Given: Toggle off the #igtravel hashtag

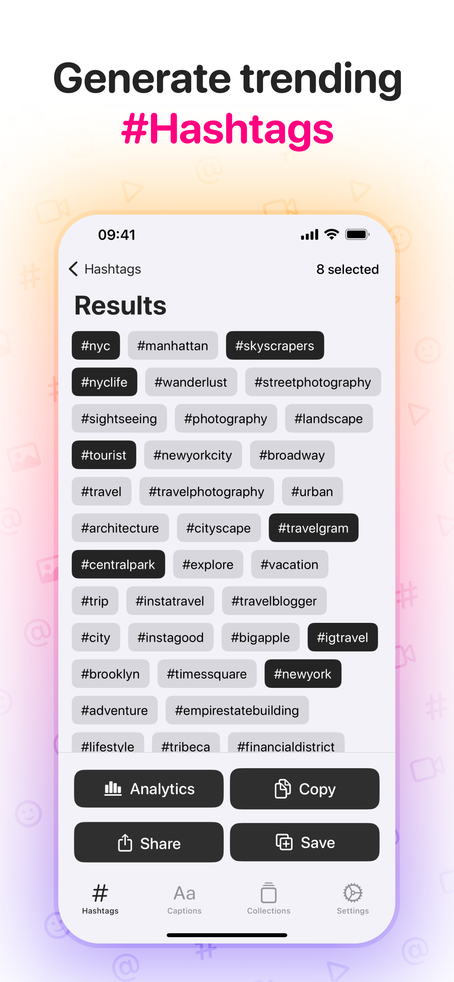Looking at the screenshot, I should coord(342,637).
